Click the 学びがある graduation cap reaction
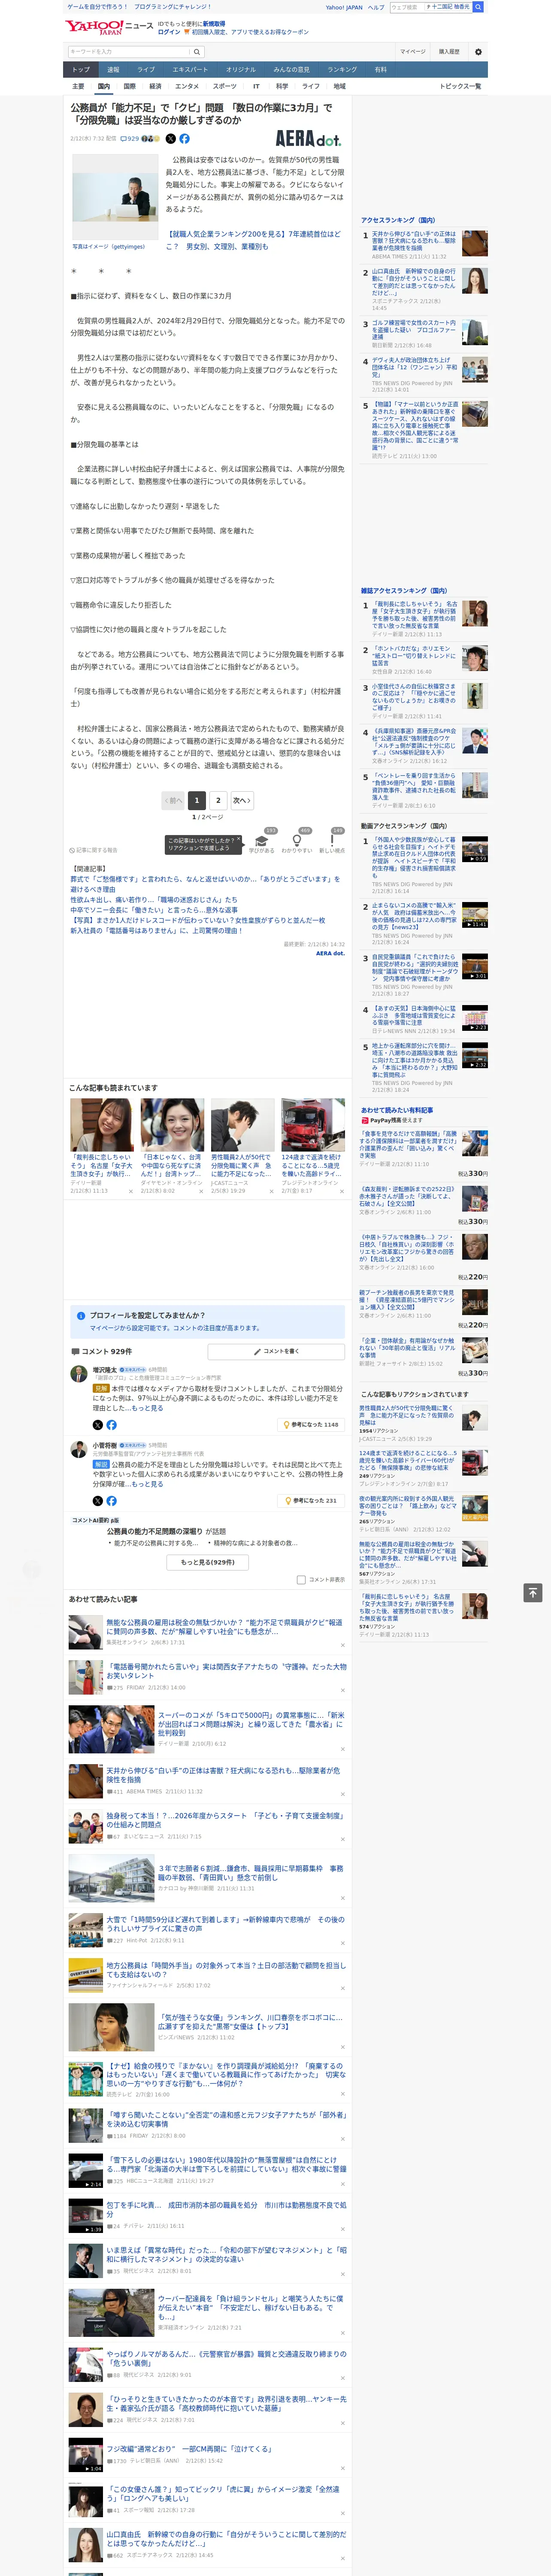The height and width of the screenshot is (2576, 551). [262, 842]
